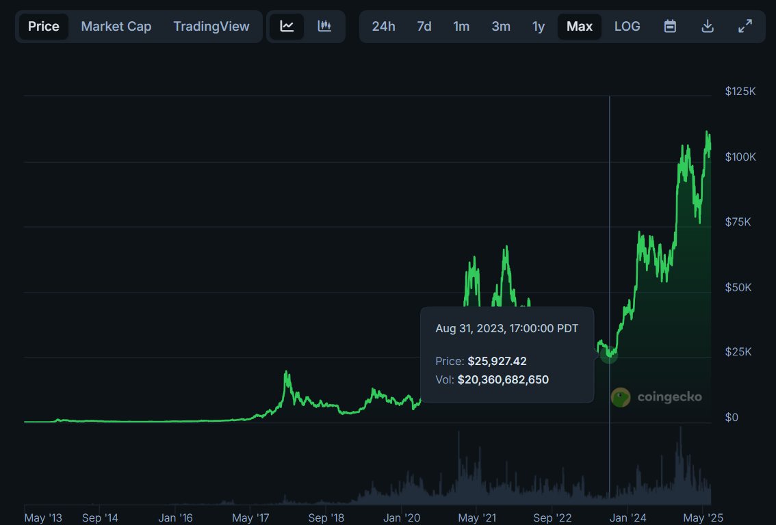This screenshot has width=776, height=525.
Task: Click the $50K price axis label
Action: point(738,288)
